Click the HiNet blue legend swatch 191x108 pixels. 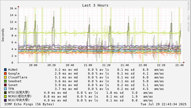click(x=5, y=70)
